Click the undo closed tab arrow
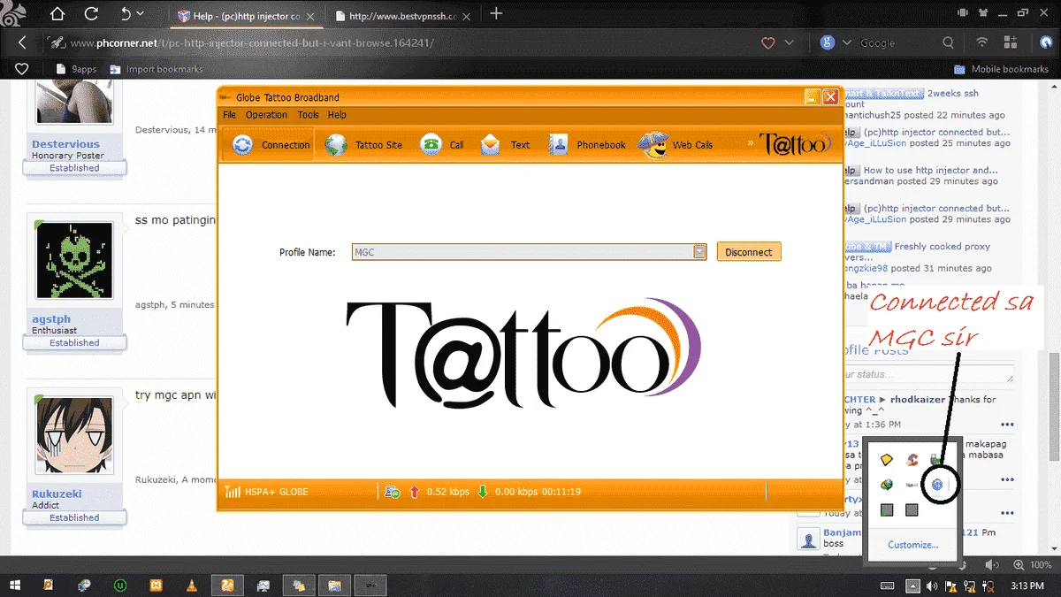Viewport: 1061px width, 597px height. 126,14
